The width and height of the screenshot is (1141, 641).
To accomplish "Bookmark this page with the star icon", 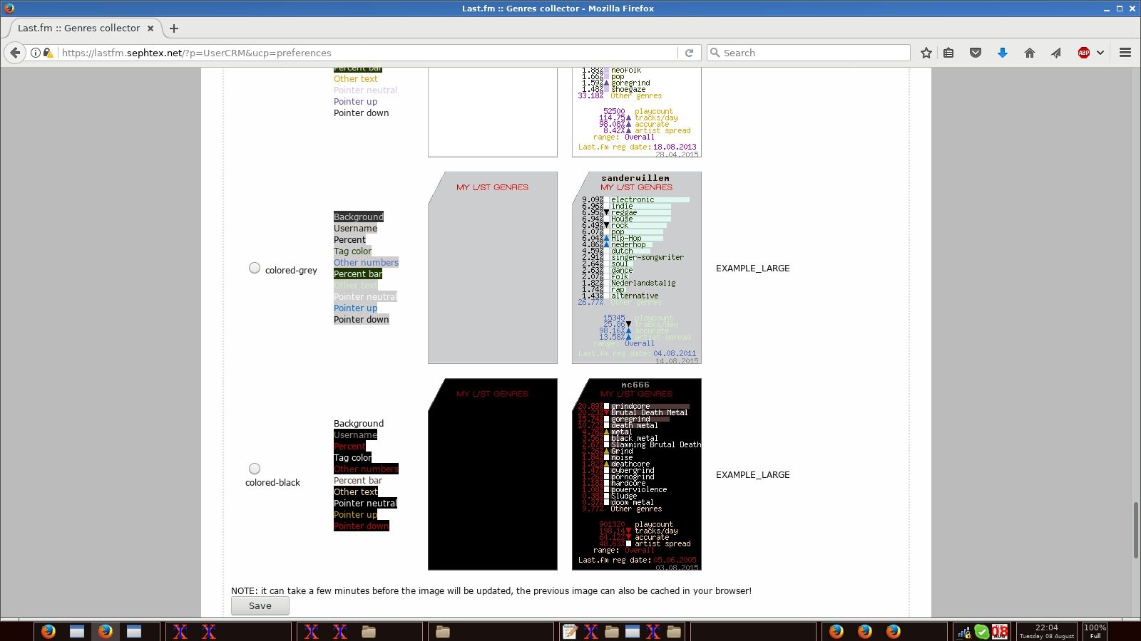I will click(926, 53).
